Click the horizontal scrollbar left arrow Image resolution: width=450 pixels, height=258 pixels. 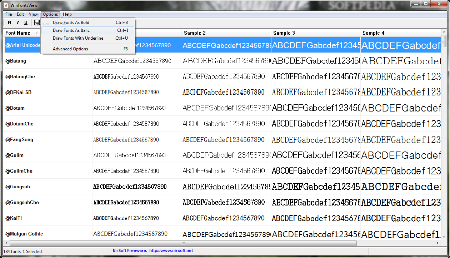pyautogui.click(x=7, y=243)
